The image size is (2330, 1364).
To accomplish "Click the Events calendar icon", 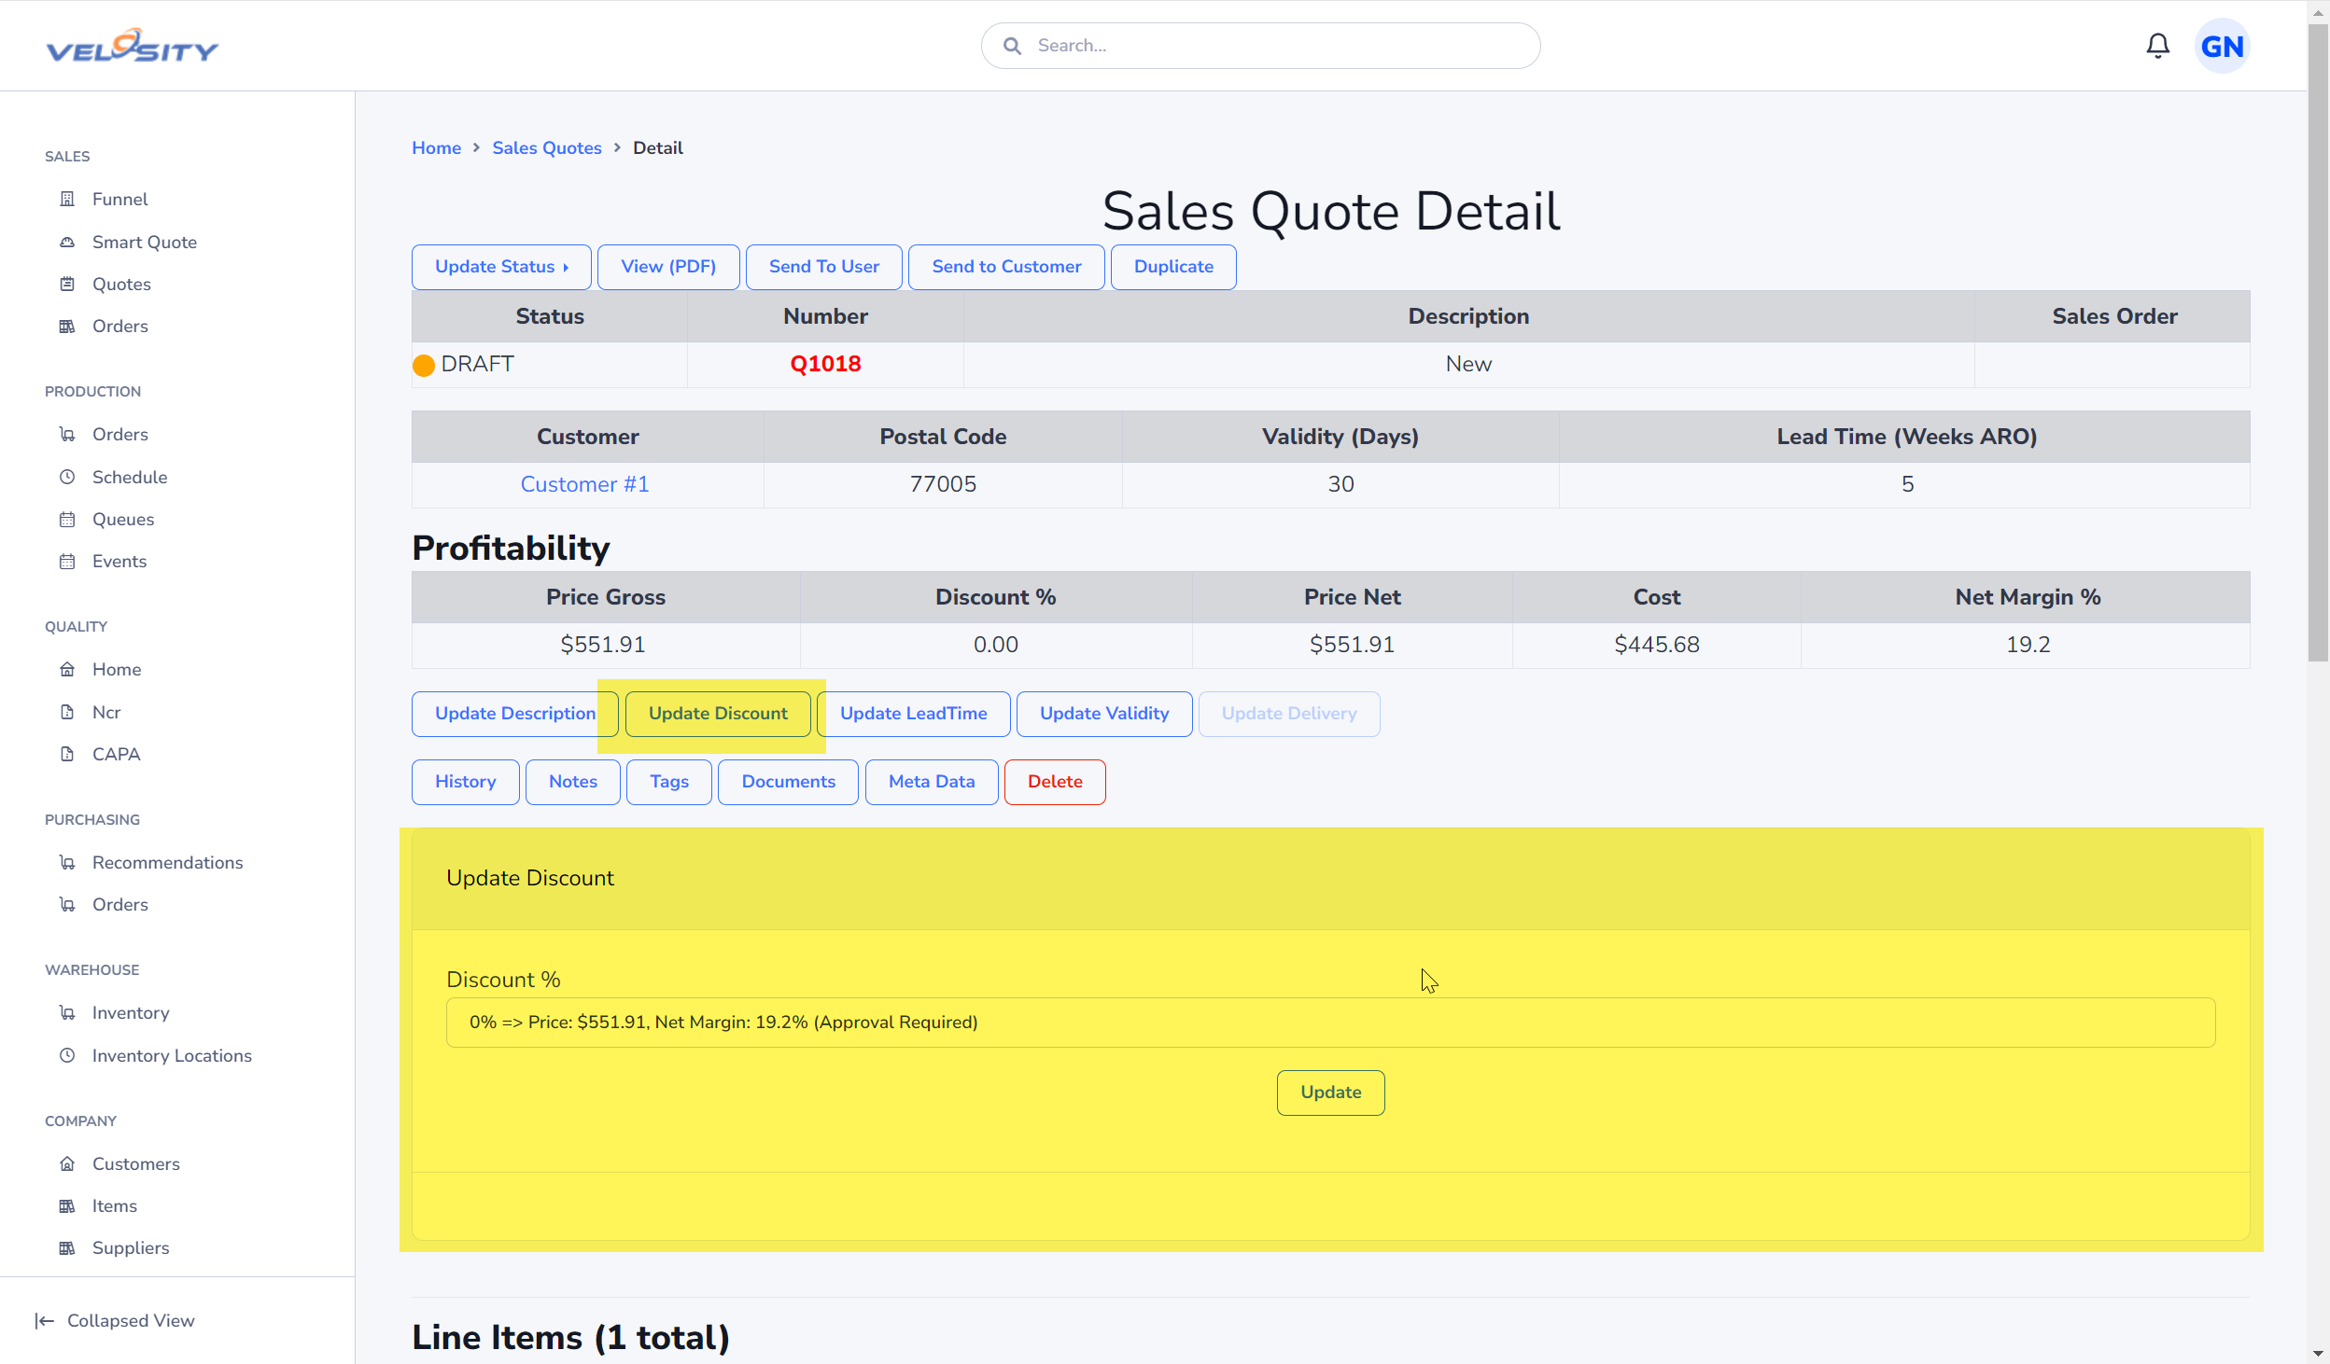I will [67, 561].
